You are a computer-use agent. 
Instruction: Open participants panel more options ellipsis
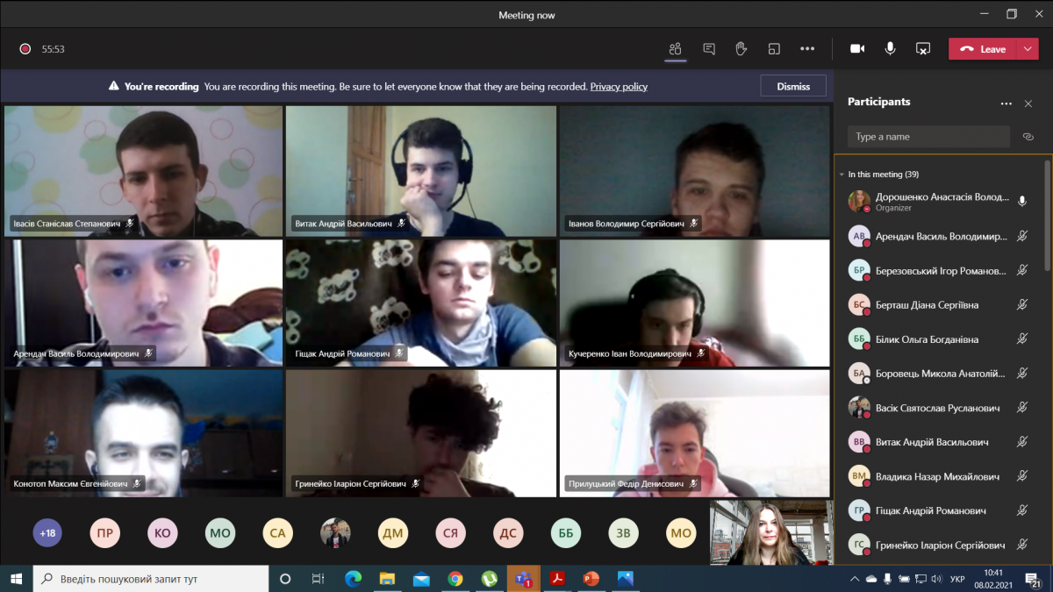[x=1006, y=103]
